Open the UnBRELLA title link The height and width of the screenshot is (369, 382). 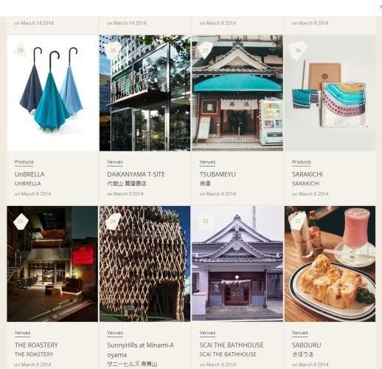point(29,174)
